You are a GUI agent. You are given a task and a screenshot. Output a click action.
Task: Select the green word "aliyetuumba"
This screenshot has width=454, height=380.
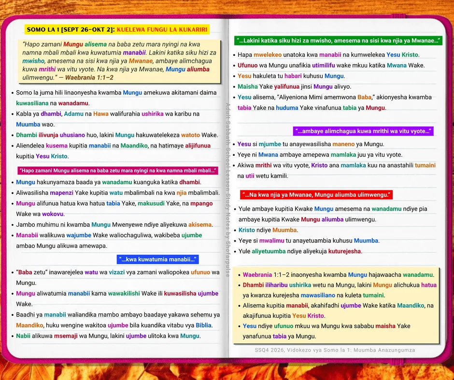(269, 252)
